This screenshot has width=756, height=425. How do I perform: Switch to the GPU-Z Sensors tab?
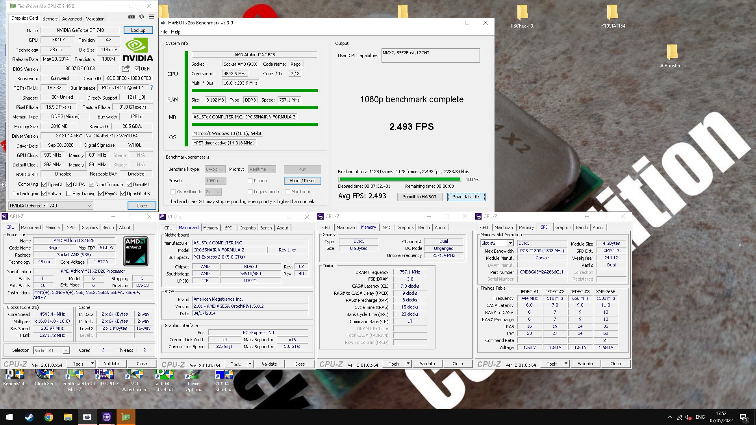[50, 19]
